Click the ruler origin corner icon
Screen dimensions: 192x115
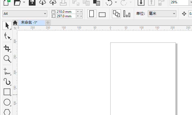tap(15, 28)
